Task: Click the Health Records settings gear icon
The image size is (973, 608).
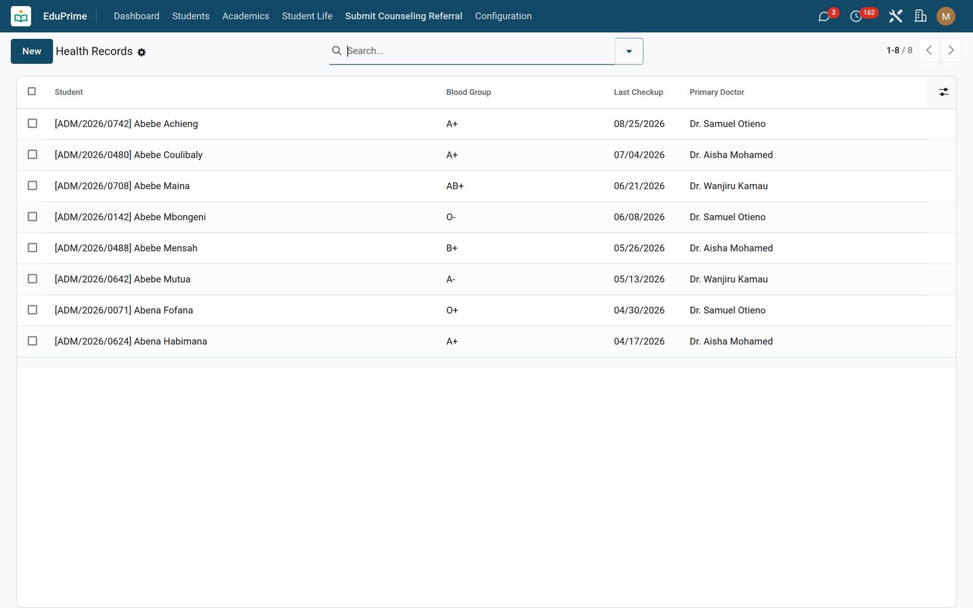Action: click(142, 52)
